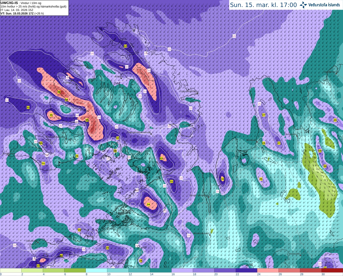Select the UWC/IG-IS model title
The image size is (343, 276).
coord(9,3)
